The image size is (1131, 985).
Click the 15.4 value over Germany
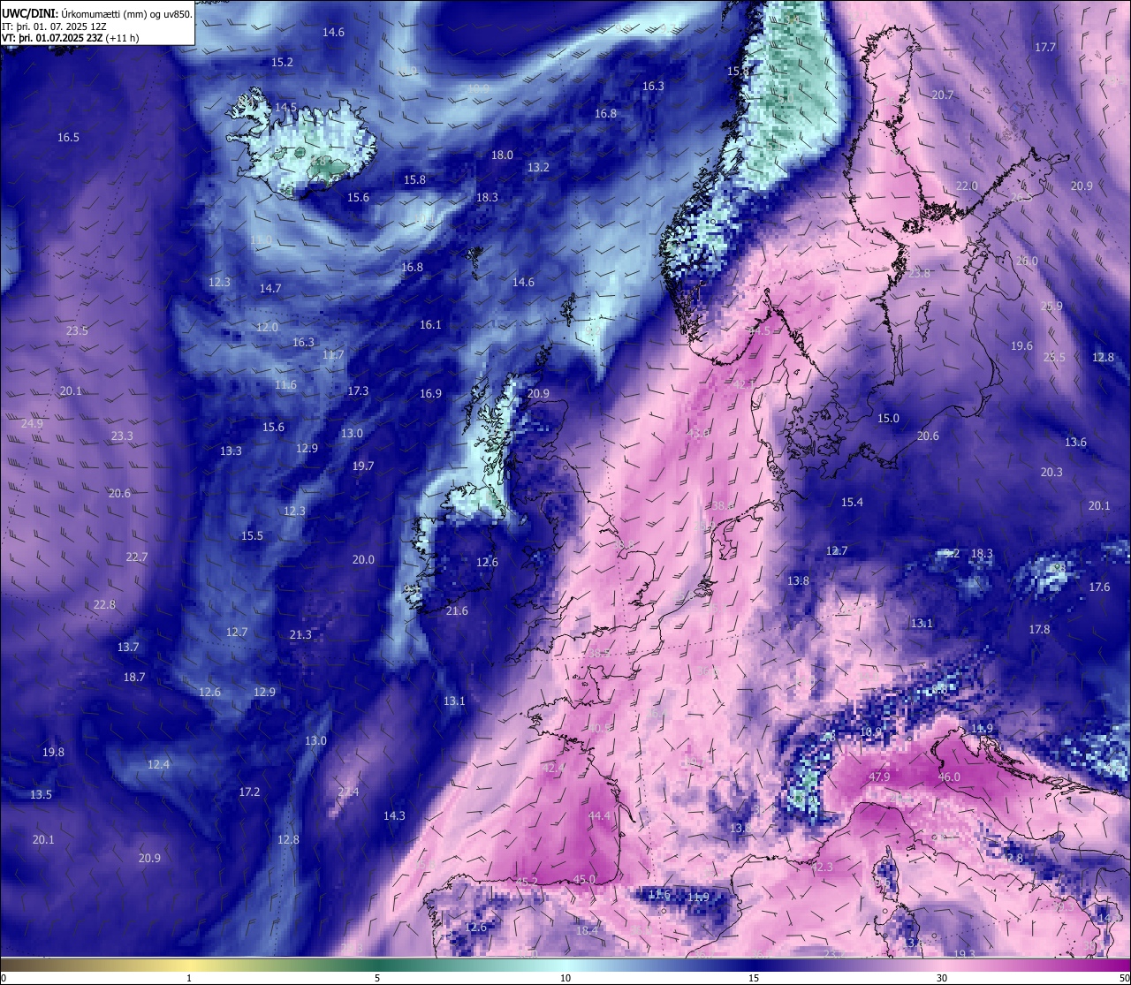point(852,503)
